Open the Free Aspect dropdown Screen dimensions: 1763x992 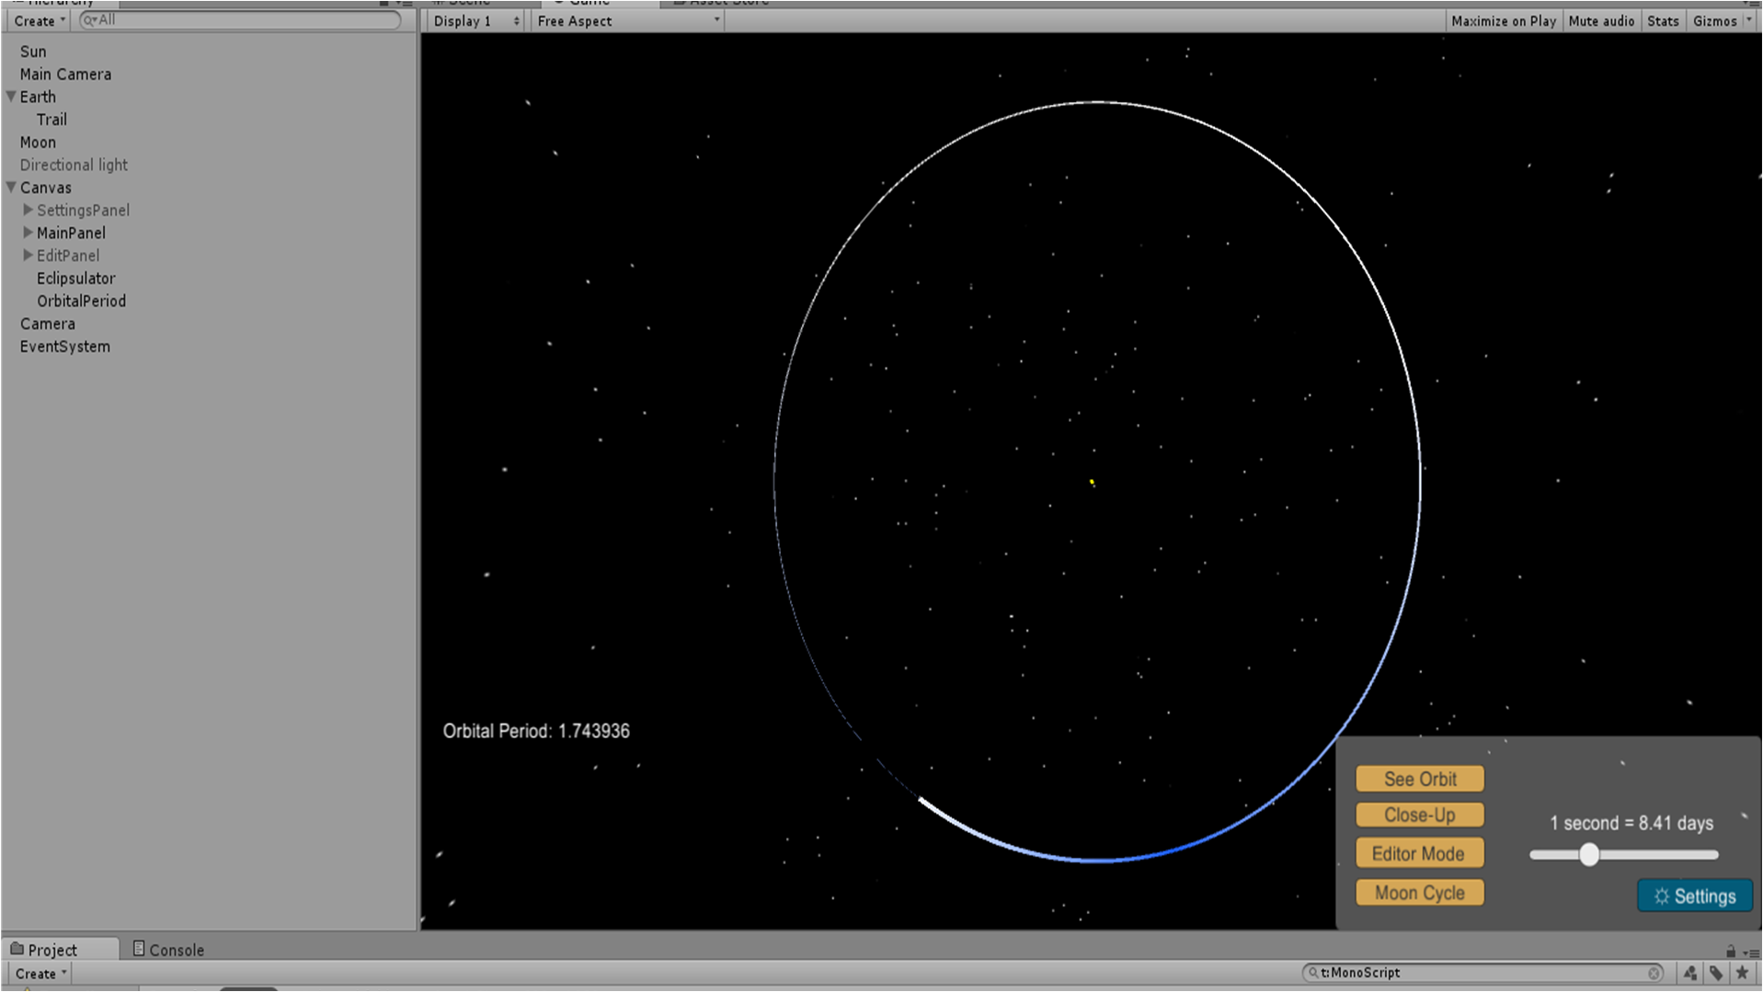tap(628, 20)
